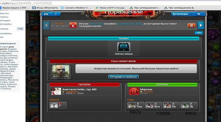Open the question mark help button

pyautogui.click(x=56, y=14)
